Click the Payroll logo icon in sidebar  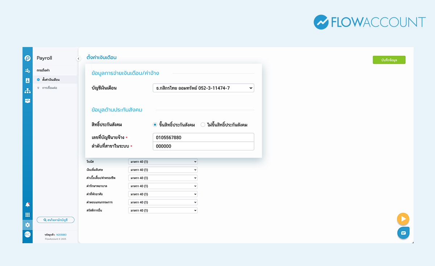coord(28,58)
